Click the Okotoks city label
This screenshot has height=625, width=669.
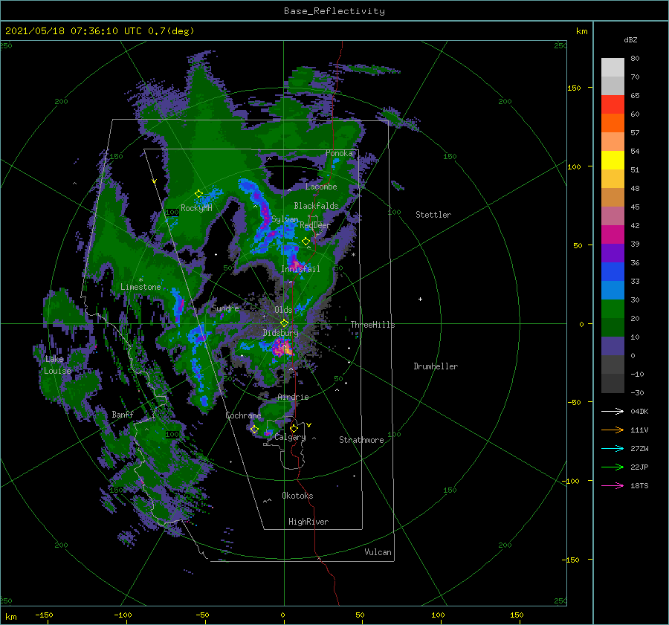pos(297,496)
